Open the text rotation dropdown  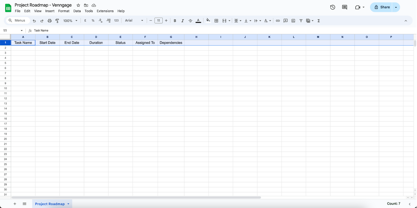[268, 21]
